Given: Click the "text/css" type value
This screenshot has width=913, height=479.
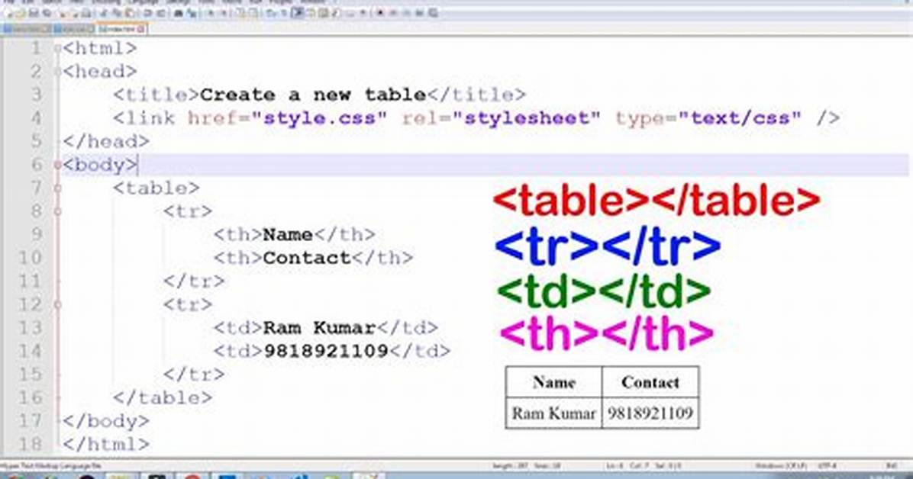Looking at the screenshot, I should click(740, 118).
